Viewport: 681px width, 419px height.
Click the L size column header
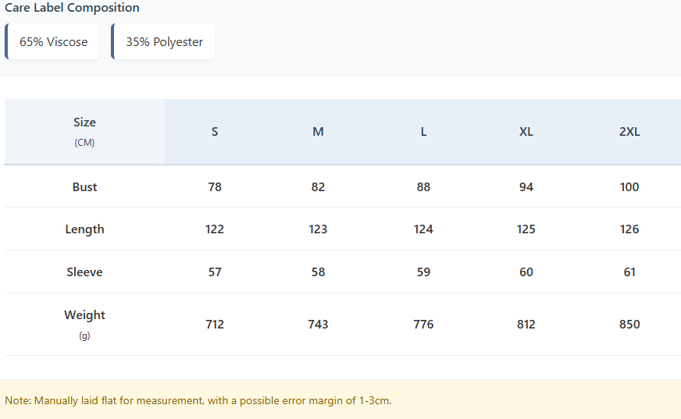point(423,132)
